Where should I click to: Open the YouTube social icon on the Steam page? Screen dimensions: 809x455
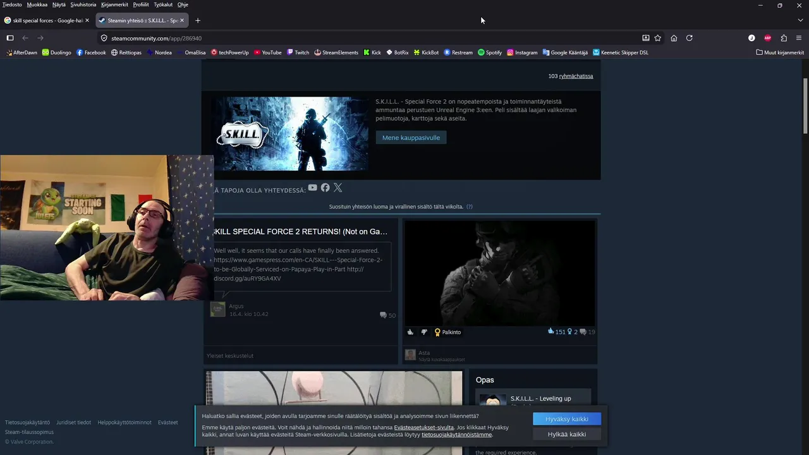click(x=312, y=188)
